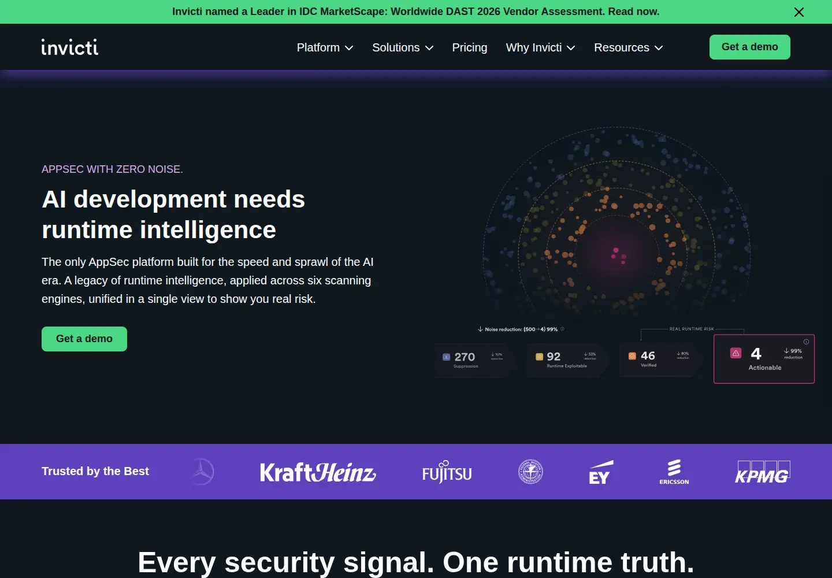Screen dimensions: 832x578
Task: Click the Ericsson logo
Action: tap(674, 472)
